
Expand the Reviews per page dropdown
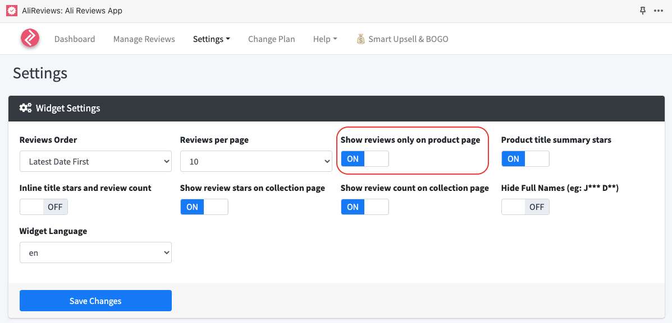256,161
